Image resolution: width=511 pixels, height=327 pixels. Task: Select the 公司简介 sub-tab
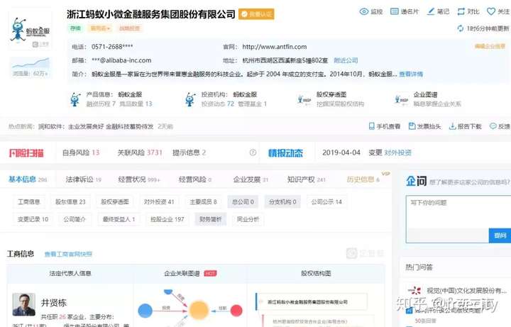pyautogui.click(x=75, y=219)
